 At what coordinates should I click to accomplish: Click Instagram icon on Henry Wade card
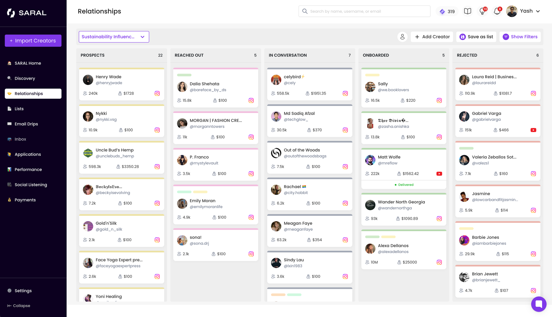point(157,93)
